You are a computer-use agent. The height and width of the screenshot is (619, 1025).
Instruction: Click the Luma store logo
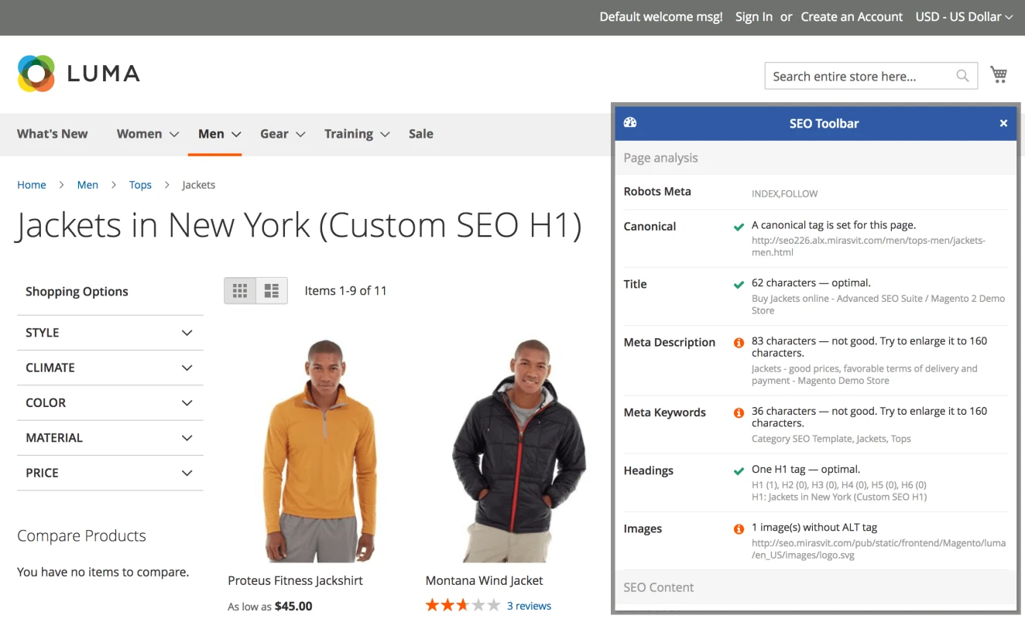[x=77, y=73]
